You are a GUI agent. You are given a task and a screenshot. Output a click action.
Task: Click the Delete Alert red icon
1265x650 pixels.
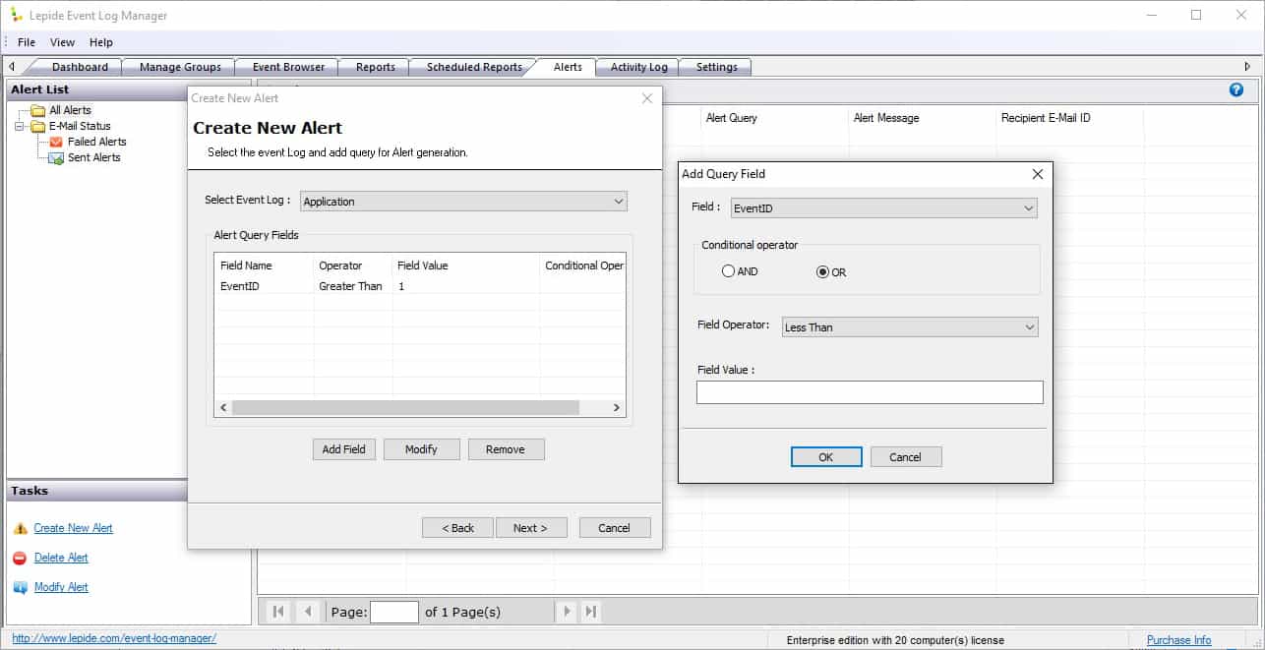[x=20, y=559]
